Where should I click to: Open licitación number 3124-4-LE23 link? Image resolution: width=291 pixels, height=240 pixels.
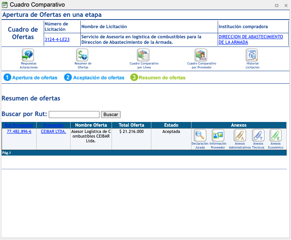(x=57, y=39)
